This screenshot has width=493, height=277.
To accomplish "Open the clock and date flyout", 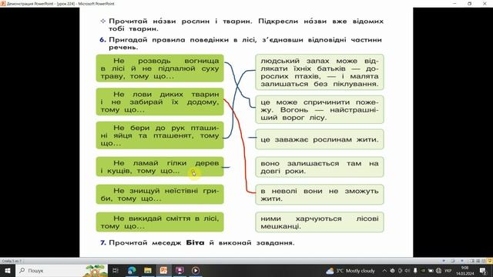I will point(464,271).
